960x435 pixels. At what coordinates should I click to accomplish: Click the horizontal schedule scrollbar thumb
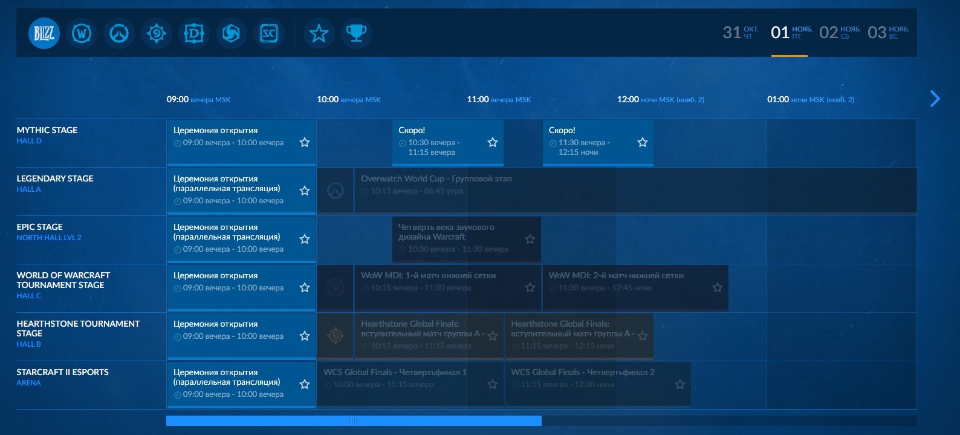(x=354, y=420)
